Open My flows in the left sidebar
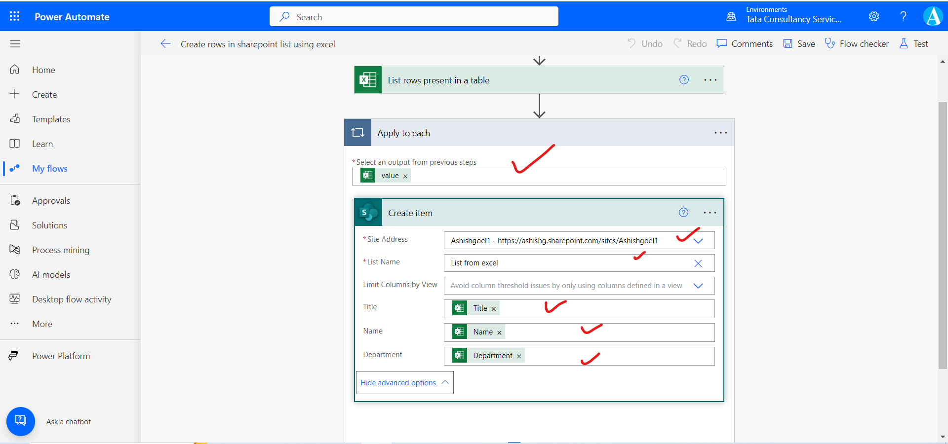This screenshot has width=948, height=444. pos(49,168)
